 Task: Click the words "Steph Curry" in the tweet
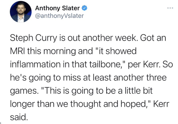(34, 39)
